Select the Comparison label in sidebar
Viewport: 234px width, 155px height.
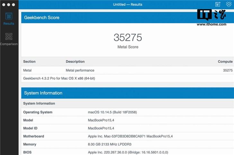(x=9, y=44)
